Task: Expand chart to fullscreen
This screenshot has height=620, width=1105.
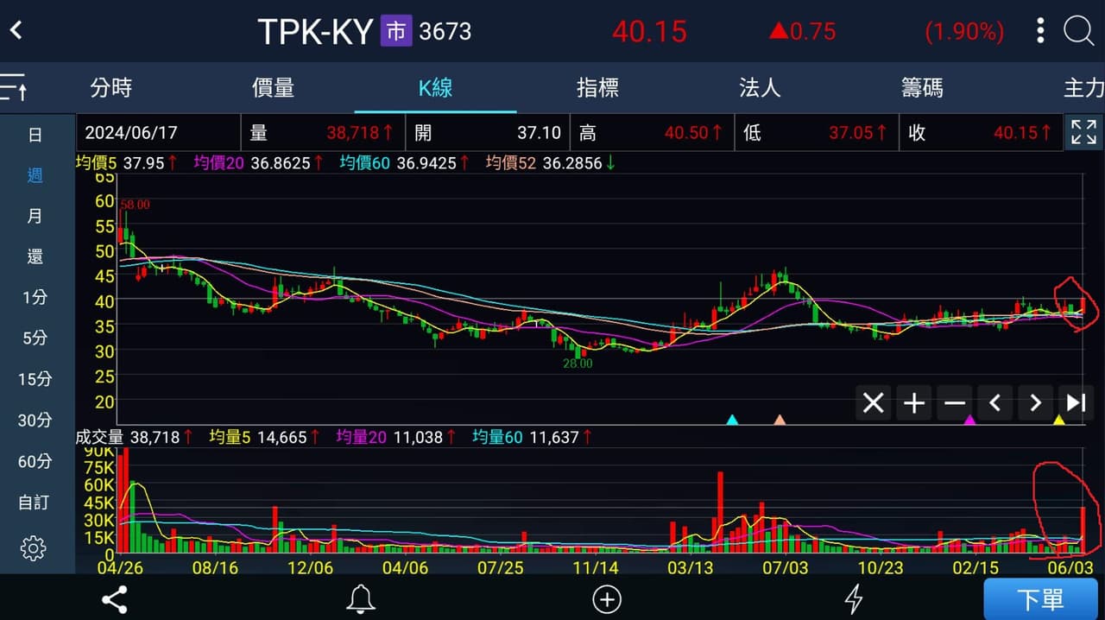Action: point(1083,132)
